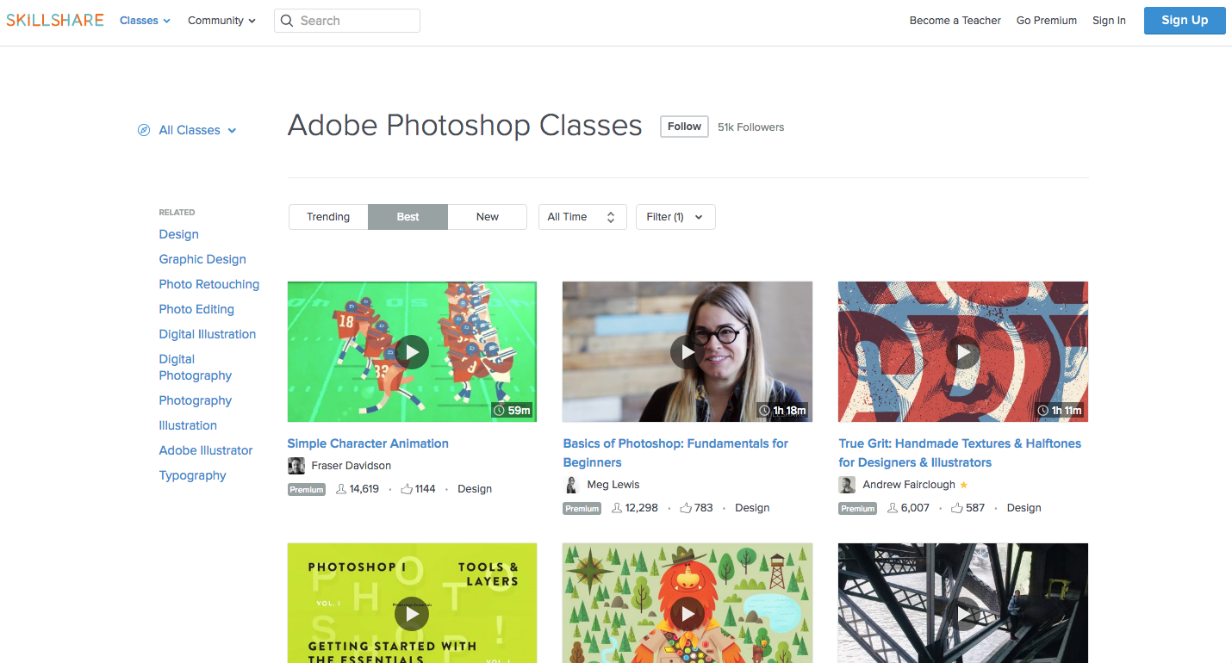Viewport: 1232px width, 663px height.
Task: Click Andrew Fairclough's avatar
Action: pyautogui.click(x=847, y=485)
